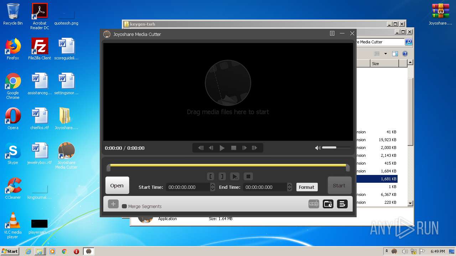Set segment start with left bracket icon
This screenshot has height=256, width=456.
[x=211, y=176]
